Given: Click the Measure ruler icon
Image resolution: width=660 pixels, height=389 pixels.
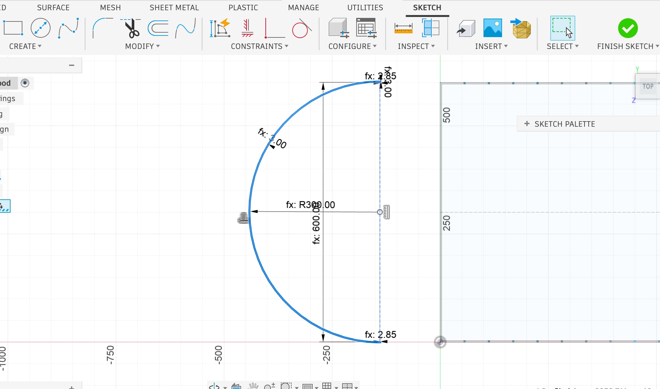Looking at the screenshot, I should pos(403,28).
